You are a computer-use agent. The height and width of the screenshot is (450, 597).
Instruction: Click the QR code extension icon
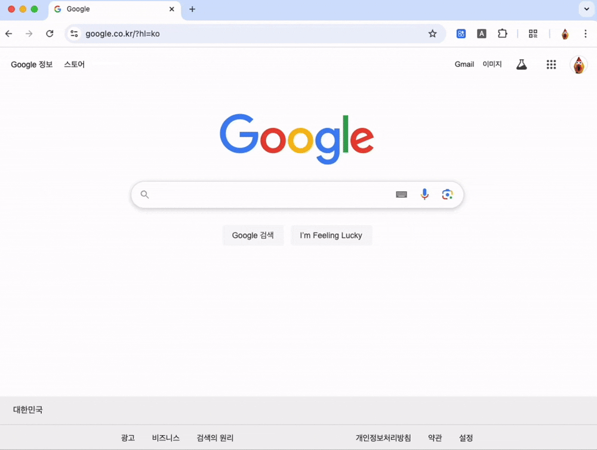[x=533, y=33]
